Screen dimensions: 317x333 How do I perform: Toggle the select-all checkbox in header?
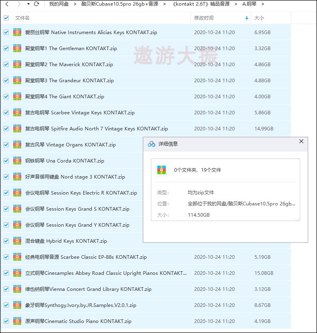click(x=6, y=18)
